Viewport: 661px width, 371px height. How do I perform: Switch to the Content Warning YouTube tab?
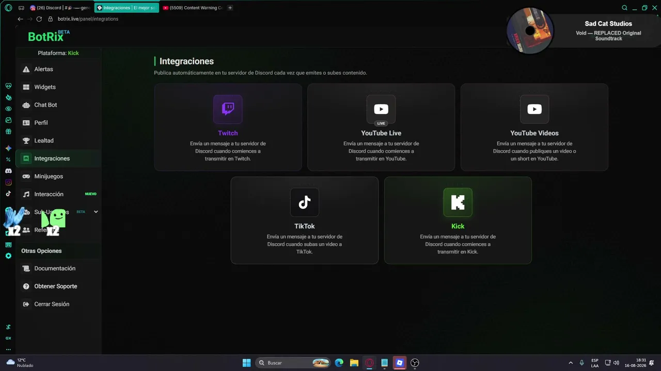pyautogui.click(x=192, y=8)
